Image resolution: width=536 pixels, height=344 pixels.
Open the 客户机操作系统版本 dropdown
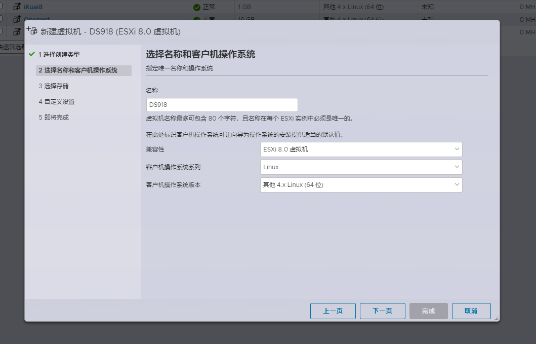(x=361, y=185)
